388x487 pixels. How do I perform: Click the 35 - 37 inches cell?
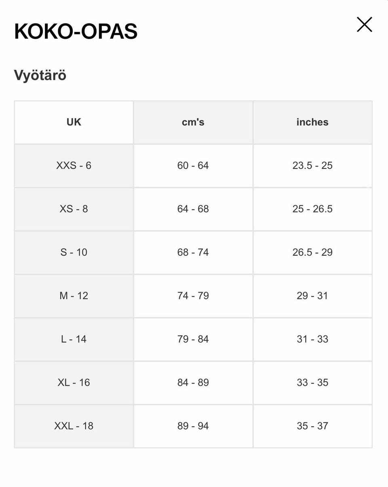[312, 426]
